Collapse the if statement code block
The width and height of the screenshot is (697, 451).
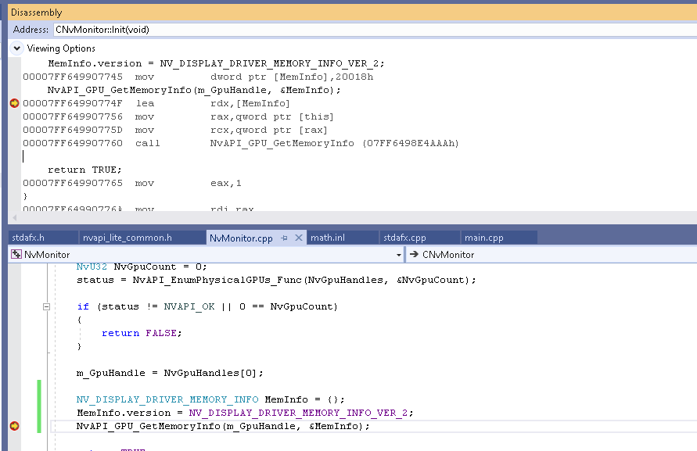tap(46, 306)
